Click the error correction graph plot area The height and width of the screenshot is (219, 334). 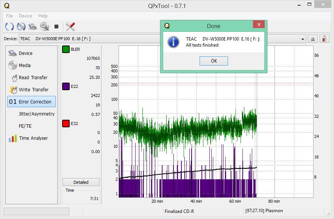tap(216, 122)
